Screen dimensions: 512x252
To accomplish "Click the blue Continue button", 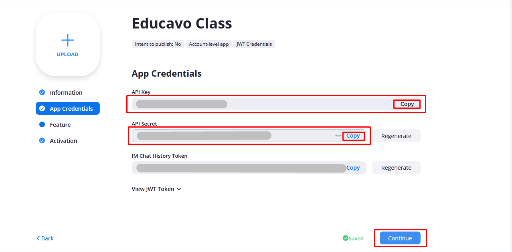I will click(400, 238).
